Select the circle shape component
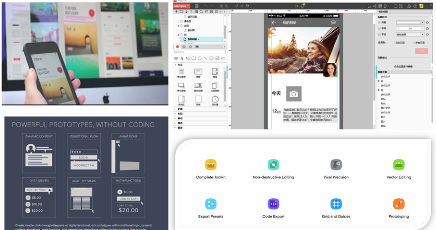The height and width of the screenshot is (230, 436). point(199,58)
